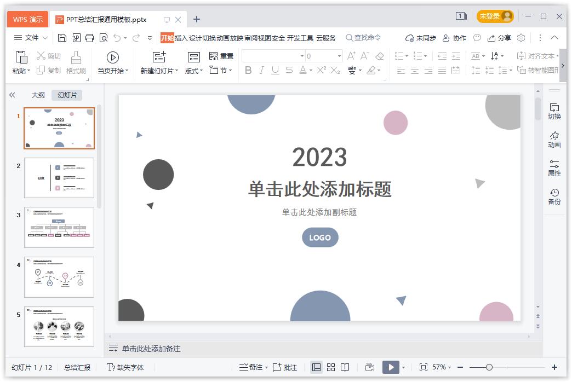The height and width of the screenshot is (382, 572).
Task: Toggle the 备注 notes pane in status bar
Action: [x=252, y=367]
